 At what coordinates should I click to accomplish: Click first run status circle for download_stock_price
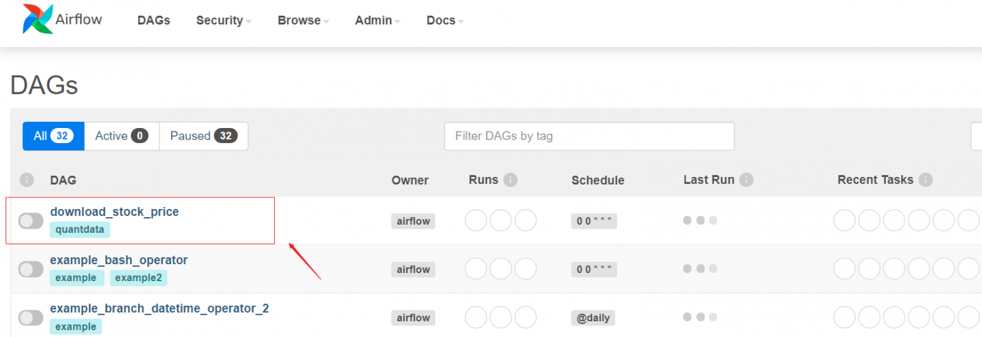pos(476,221)
